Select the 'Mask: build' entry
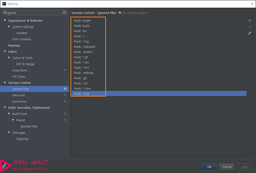 click(159, 26)
